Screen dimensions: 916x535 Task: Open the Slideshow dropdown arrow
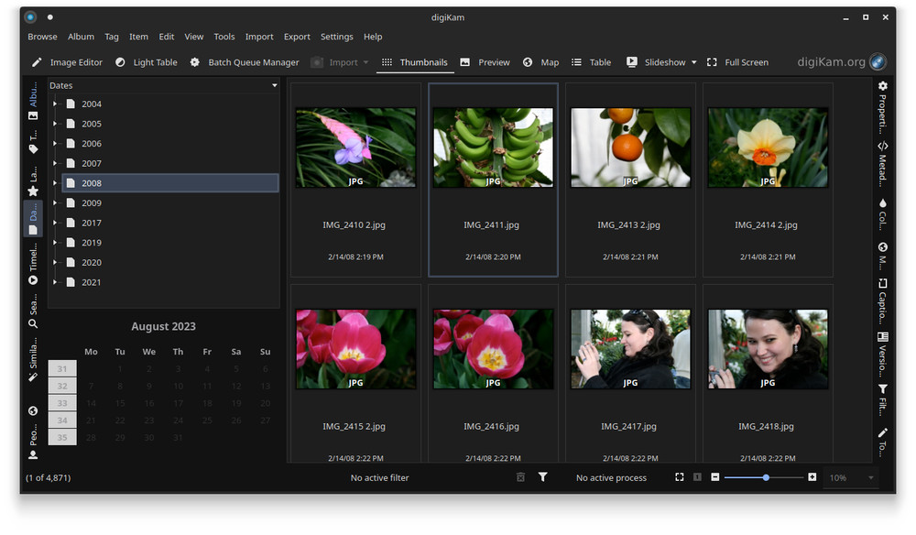[693, 62]
